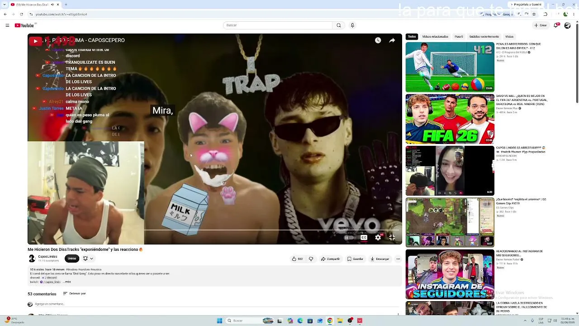The width and height of the screenshot is (579, 326).
Task: Open the Penales Misteriosos 412 video thumbnail
Action: coord(450,67)
